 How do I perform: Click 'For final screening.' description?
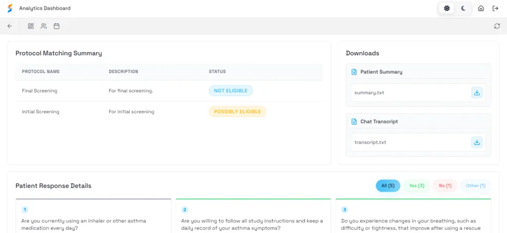131,91
